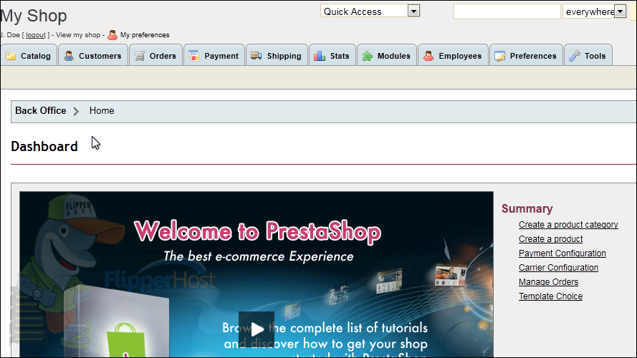The width and height of the screenshot is (637, 358).
Task: Click the My preferences user icon
Action: click(x=112, y=35)
